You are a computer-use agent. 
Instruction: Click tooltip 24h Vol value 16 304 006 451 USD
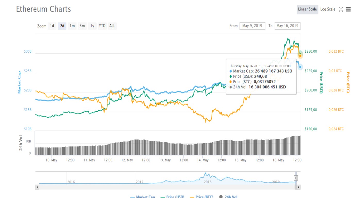[x=267, y=87]
